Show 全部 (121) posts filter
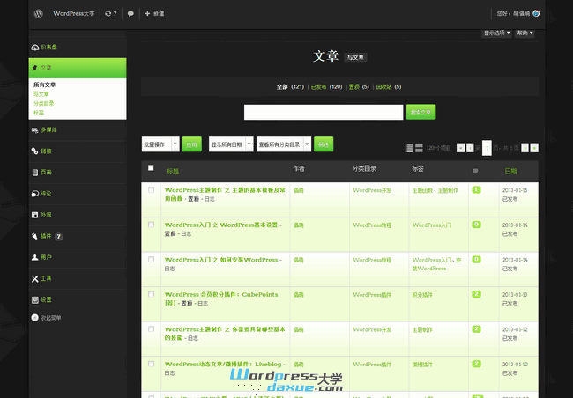Viewport: 573px width, 398px height. pyautogui.click(x=290, y=87)
